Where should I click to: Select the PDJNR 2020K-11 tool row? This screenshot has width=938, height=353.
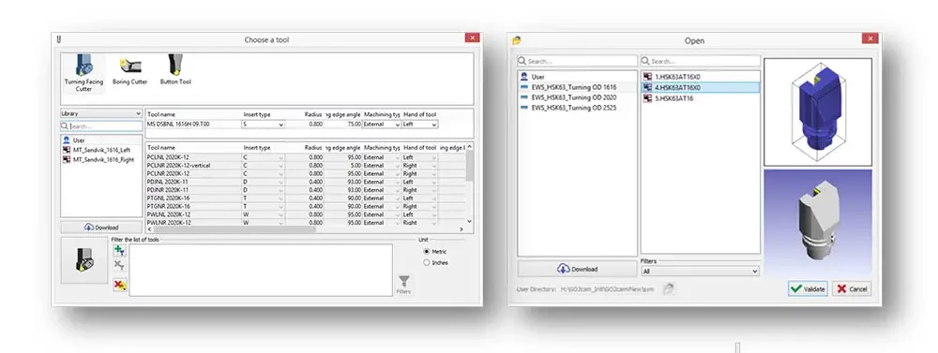coord(305,190)
